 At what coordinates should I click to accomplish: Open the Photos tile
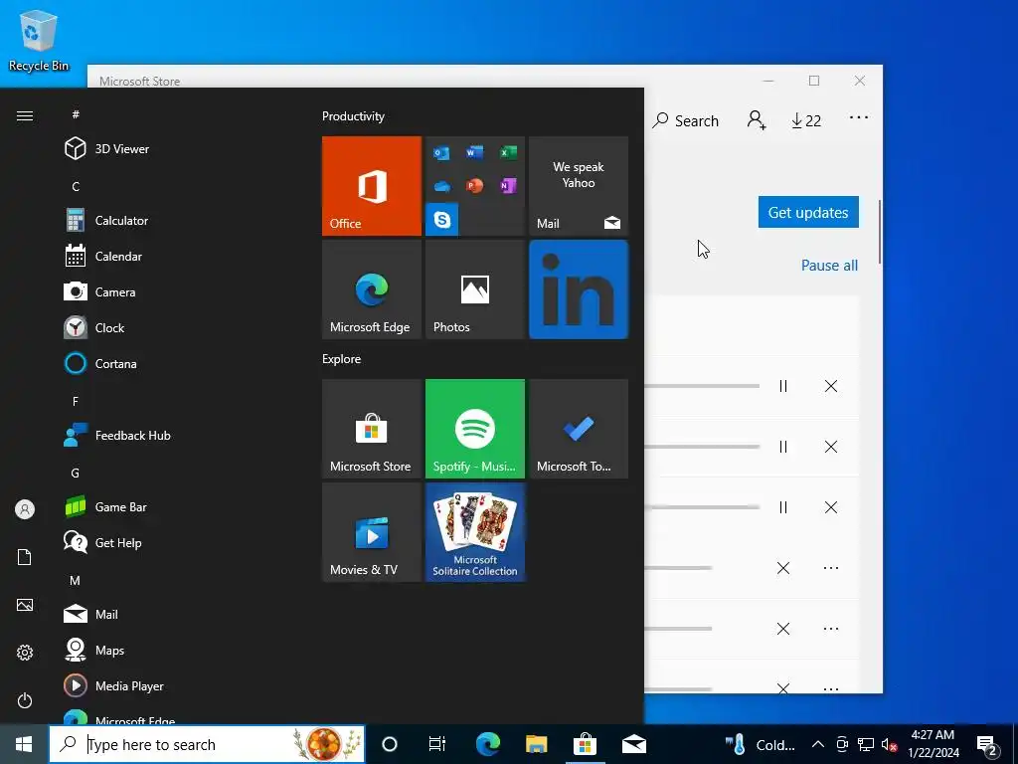click(474, 289)
